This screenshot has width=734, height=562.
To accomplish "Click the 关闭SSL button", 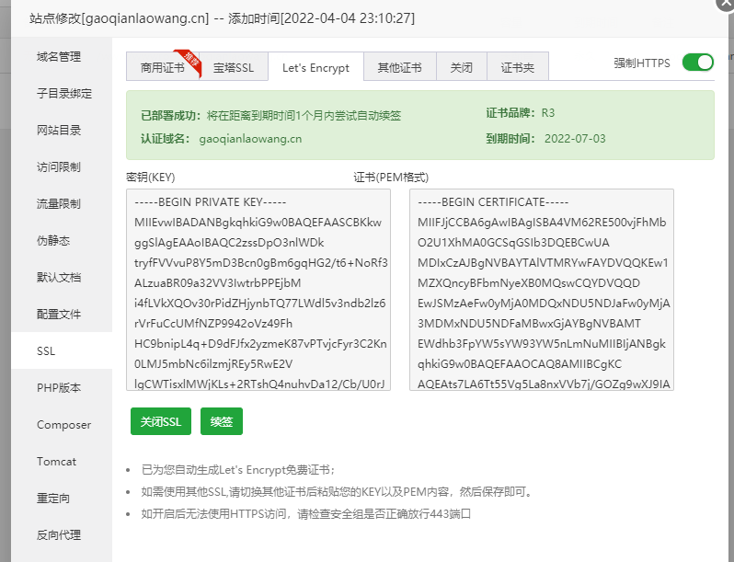I will (x=161, y=421).
